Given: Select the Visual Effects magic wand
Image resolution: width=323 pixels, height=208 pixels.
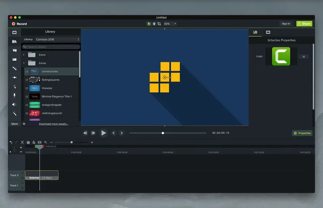Looking at the screenshot, I should tap(14, 113).
